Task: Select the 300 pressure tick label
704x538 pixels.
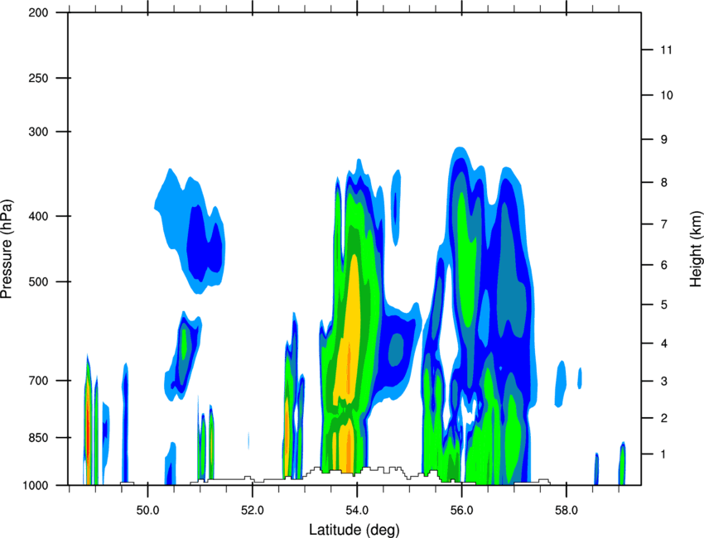Action: [38, 132]
